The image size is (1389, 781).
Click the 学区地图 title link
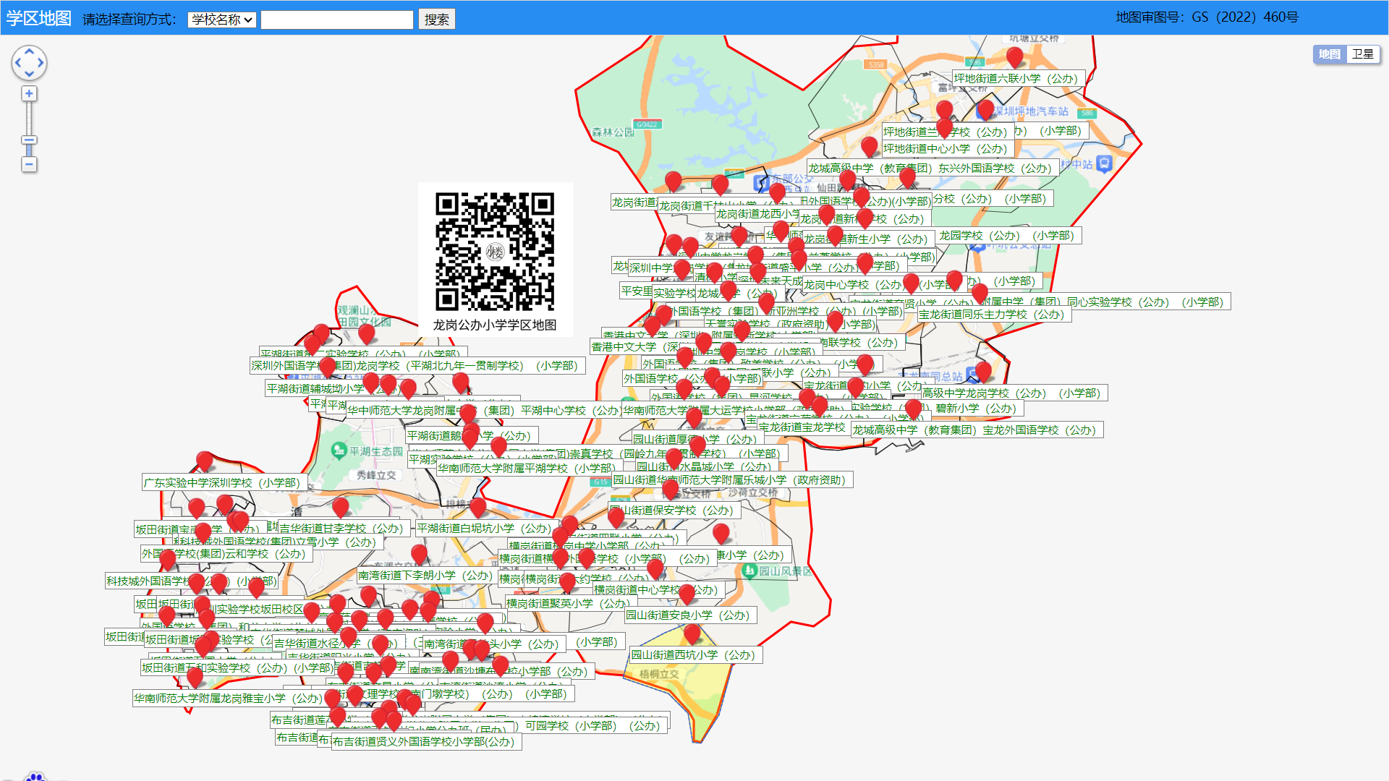point(38,18)
